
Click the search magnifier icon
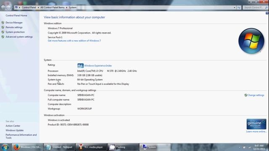[x=266, y=8]
